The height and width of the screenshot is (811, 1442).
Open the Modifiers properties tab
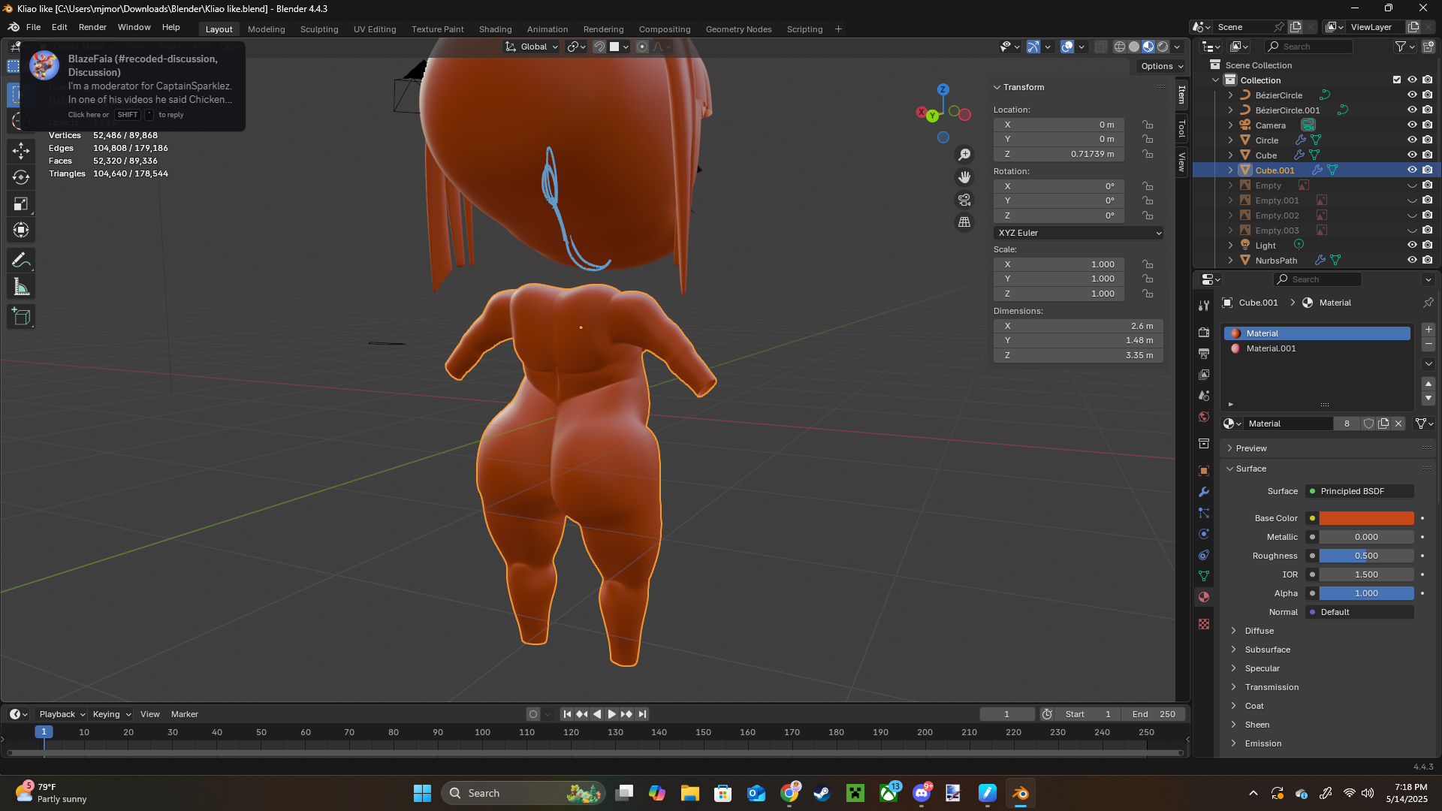coord(1204,492)
